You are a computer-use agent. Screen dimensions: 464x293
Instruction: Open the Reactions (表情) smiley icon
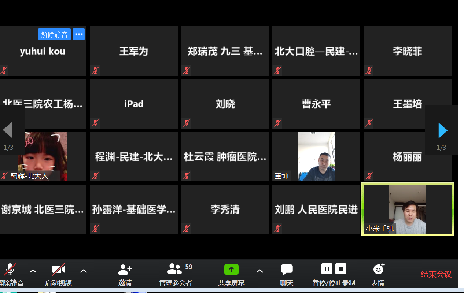pos(378,270)
